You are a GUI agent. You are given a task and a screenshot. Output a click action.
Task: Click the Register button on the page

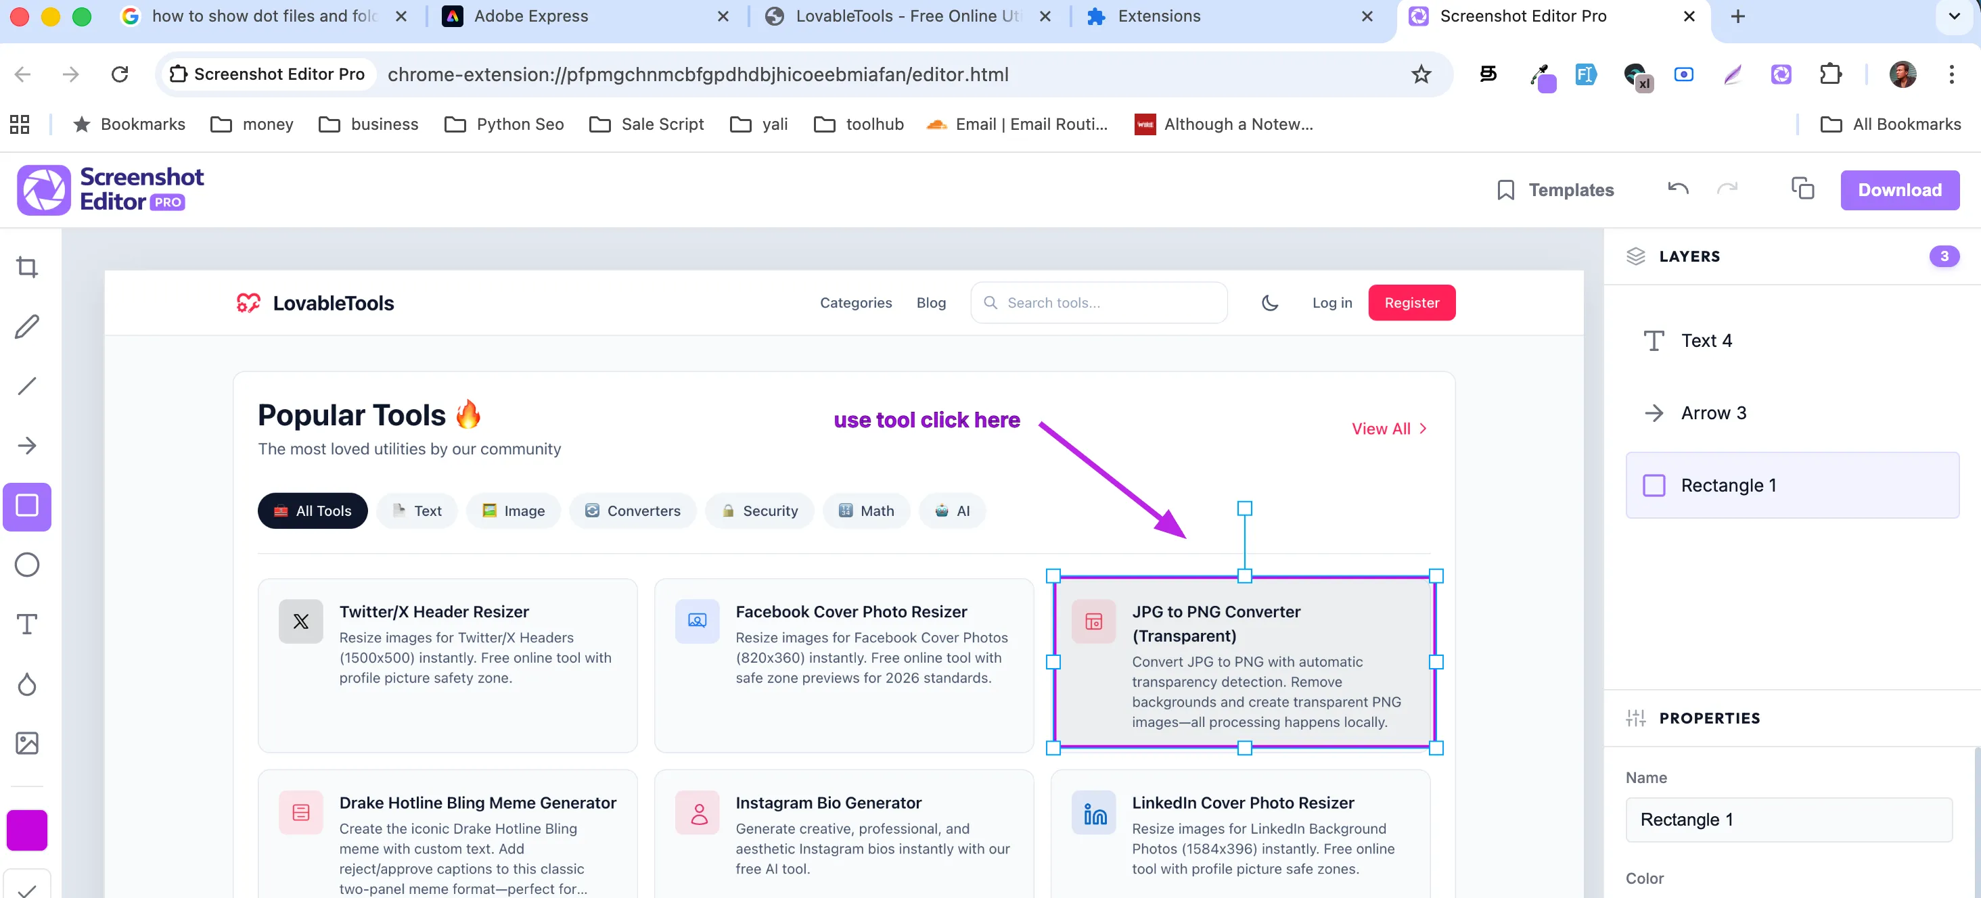pos(1411,302)
